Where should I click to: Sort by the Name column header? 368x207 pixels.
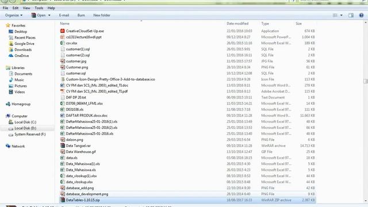[64, 24]
